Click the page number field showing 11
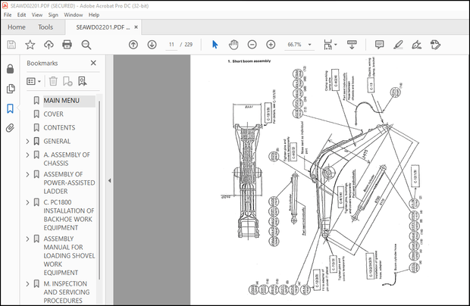The width and height of the screenshot is (470, 306). click(171, 45)
